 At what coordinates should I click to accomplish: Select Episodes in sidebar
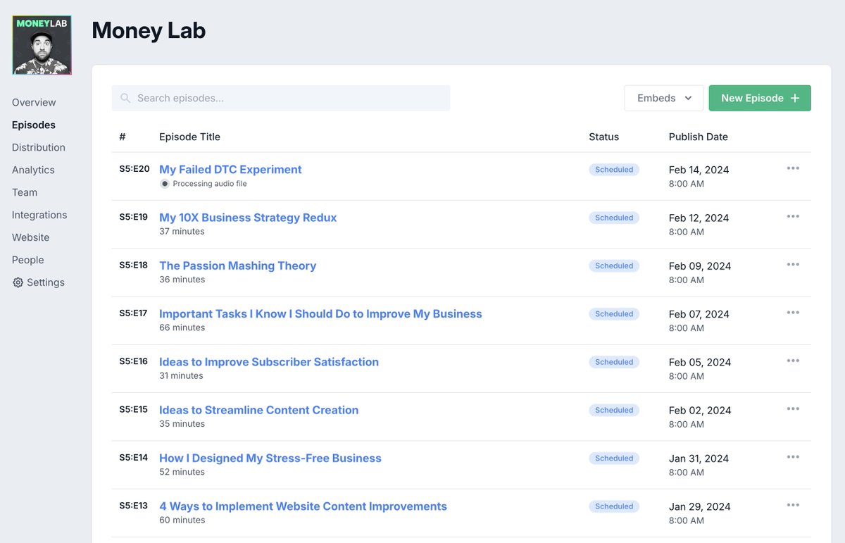click(34, 125)
